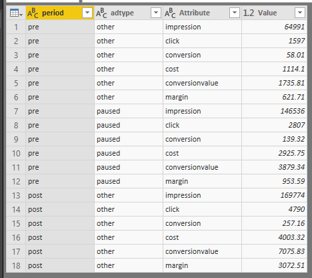This screenshot has height=278, width=312.
Task: Click the value 1597
Action: coord(297,41)
